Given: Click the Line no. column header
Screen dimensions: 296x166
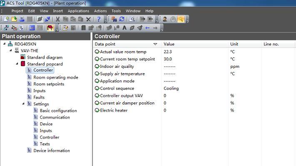Looking at the screenshot, I should (279, 44).
